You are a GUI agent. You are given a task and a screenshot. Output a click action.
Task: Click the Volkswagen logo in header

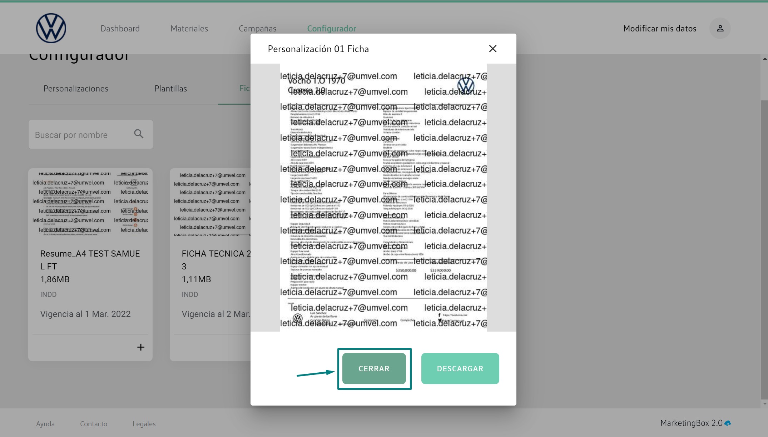coord(51,28)
